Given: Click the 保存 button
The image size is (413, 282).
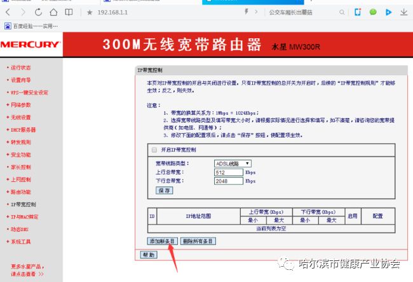Looking at the screenshot, I should (165, 190).
